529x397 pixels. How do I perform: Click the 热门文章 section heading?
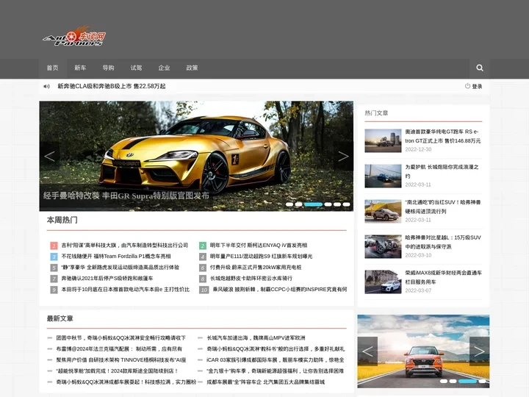376,113
